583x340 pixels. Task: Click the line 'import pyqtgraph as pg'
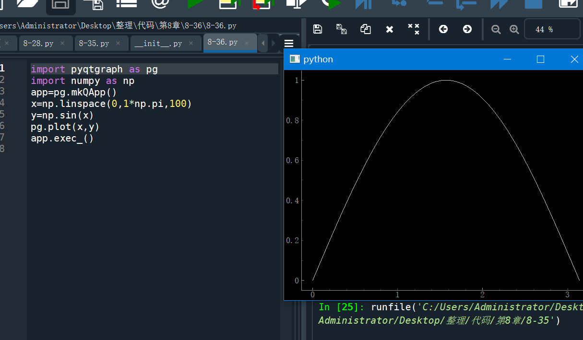point(95,70)
